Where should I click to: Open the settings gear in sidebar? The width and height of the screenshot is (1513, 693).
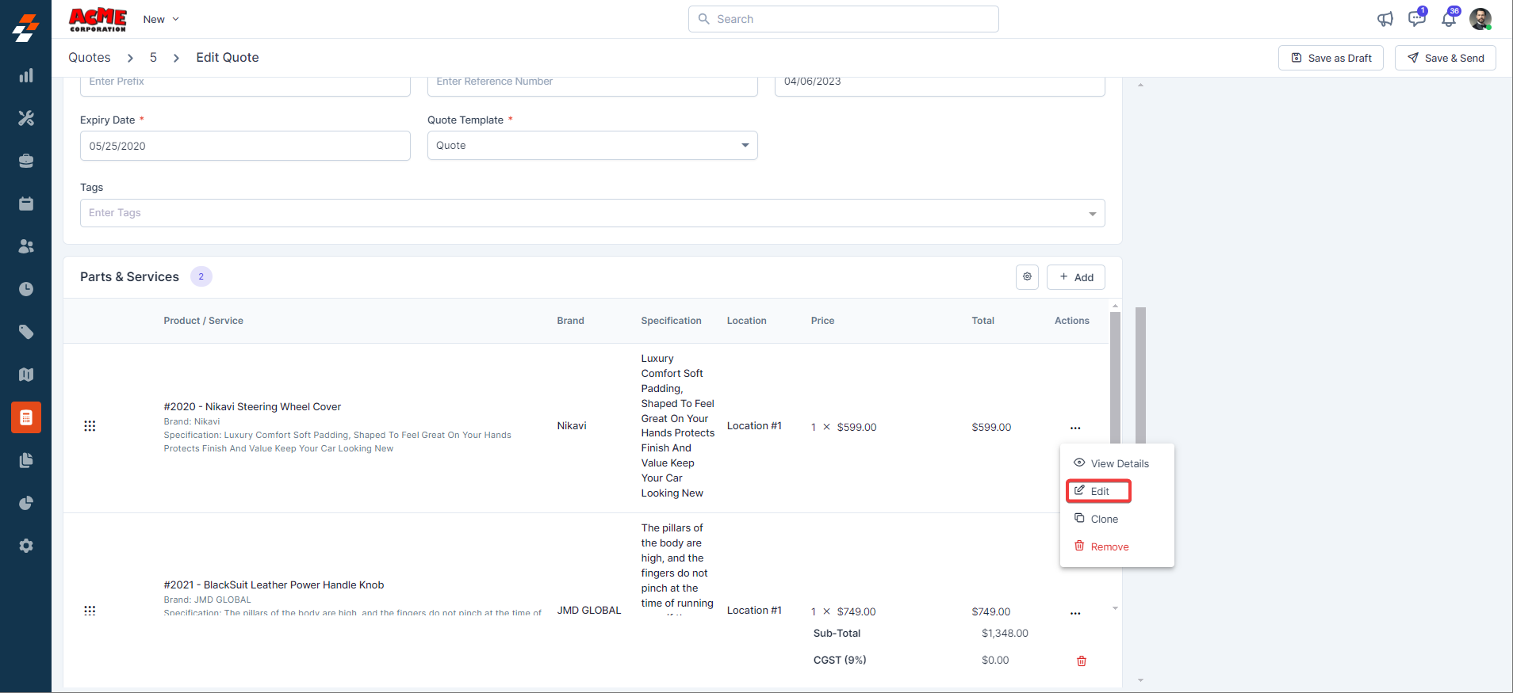(x=26, y=546)
